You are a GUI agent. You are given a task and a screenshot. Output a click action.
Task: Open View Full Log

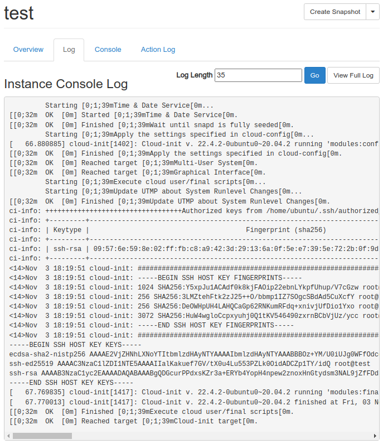click(x=353, y=75)
